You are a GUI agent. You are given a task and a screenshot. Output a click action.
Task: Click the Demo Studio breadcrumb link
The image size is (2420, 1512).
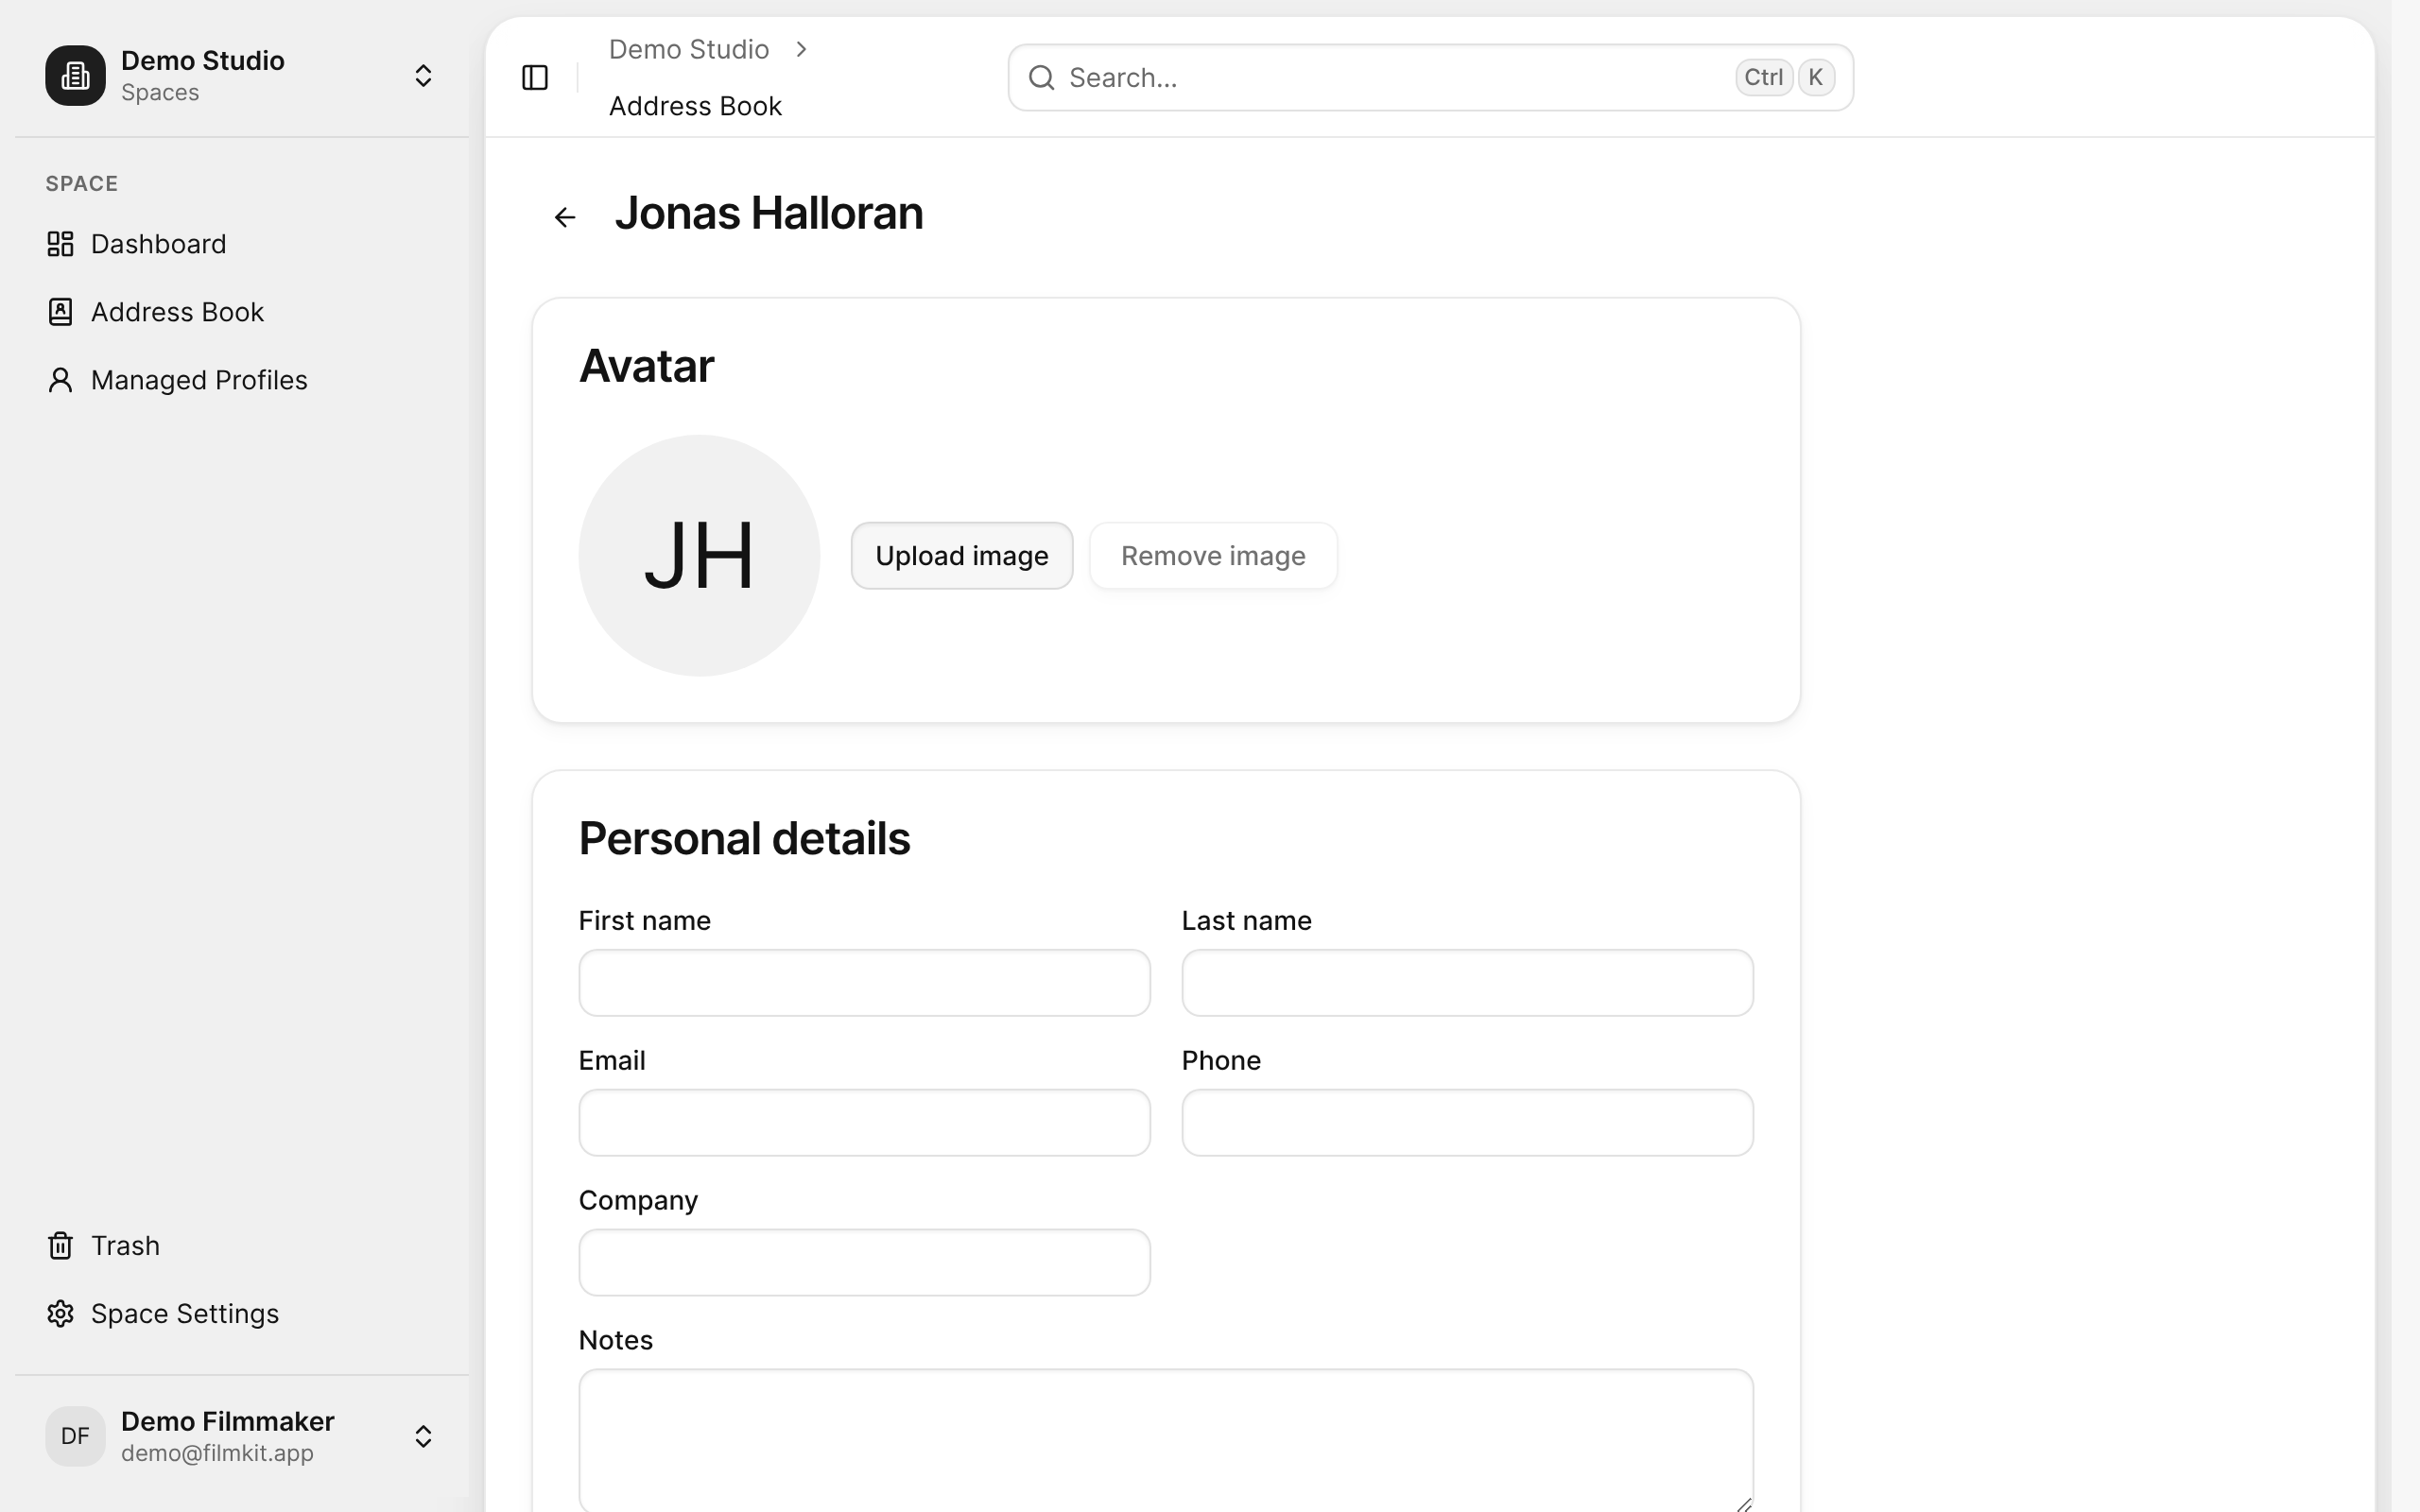(x=689, y=49)
